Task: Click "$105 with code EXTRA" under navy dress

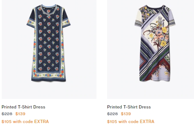Action: [x=25, y=122]
